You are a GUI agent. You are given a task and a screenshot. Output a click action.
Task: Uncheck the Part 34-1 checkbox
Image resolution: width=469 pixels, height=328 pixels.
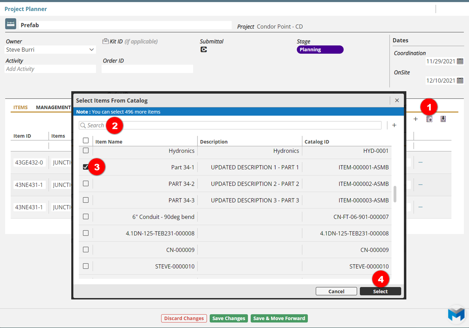coord(86,167)
